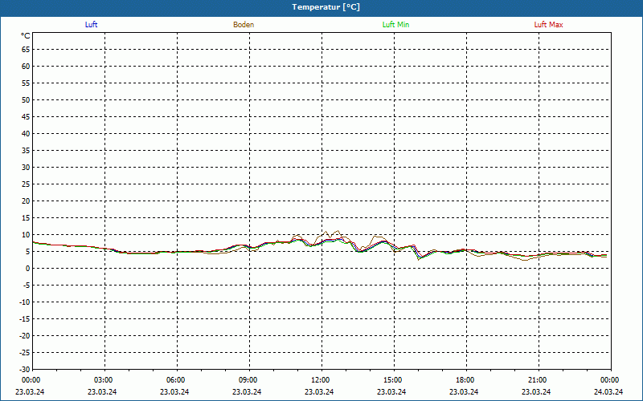Click the 20 value on the y-axis
The image size is (643, 401).
tap(26, 201)
